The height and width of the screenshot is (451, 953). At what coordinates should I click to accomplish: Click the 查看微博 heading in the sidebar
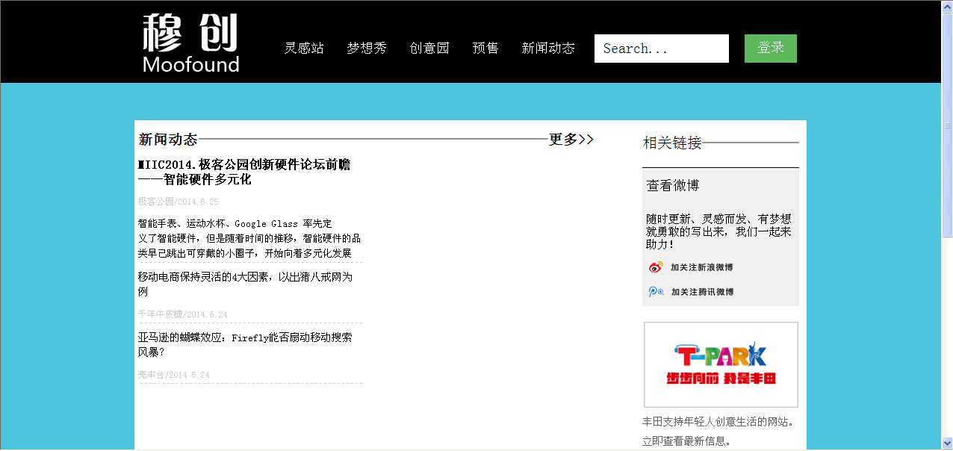673,186
